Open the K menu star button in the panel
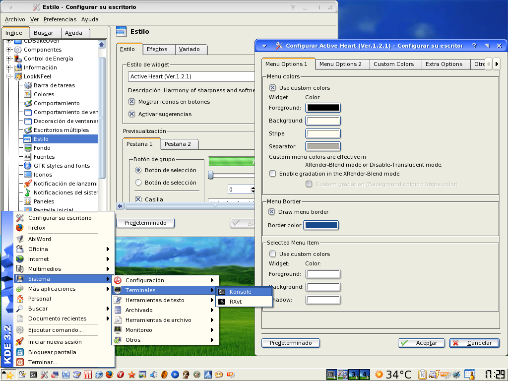This screenshot has height=381, width=508. (8, 375)
